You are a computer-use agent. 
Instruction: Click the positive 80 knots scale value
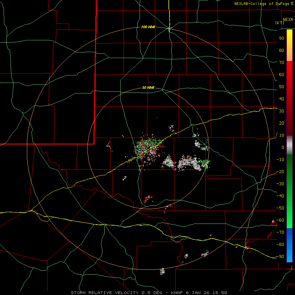pyautogui.click(x=282, y=50)
